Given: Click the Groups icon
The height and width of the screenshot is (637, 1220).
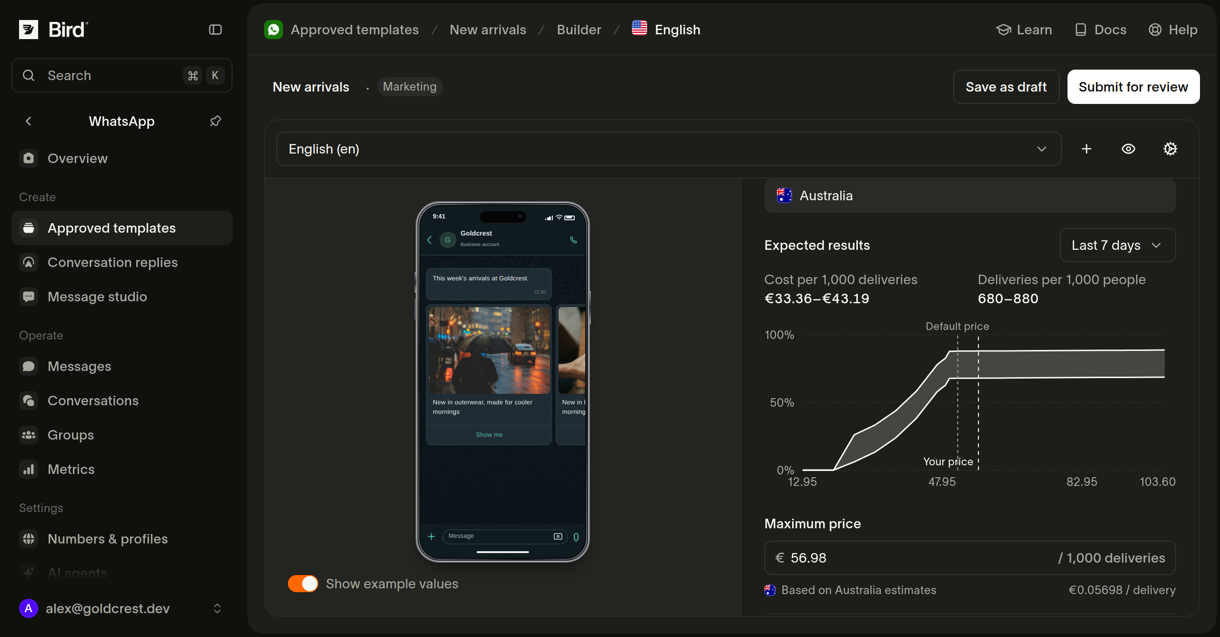Looking at the screenshot, I should (x=29, y=435).
